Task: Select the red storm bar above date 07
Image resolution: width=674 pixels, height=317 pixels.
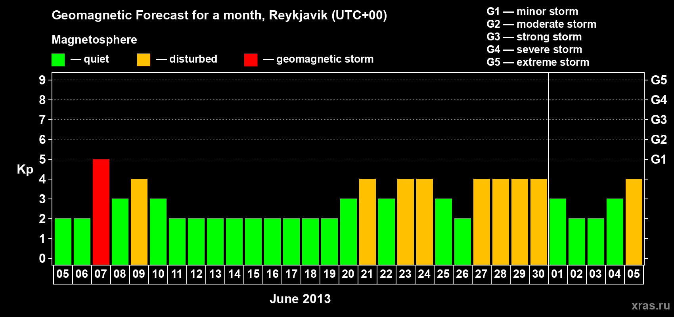Action: (101, 212)
